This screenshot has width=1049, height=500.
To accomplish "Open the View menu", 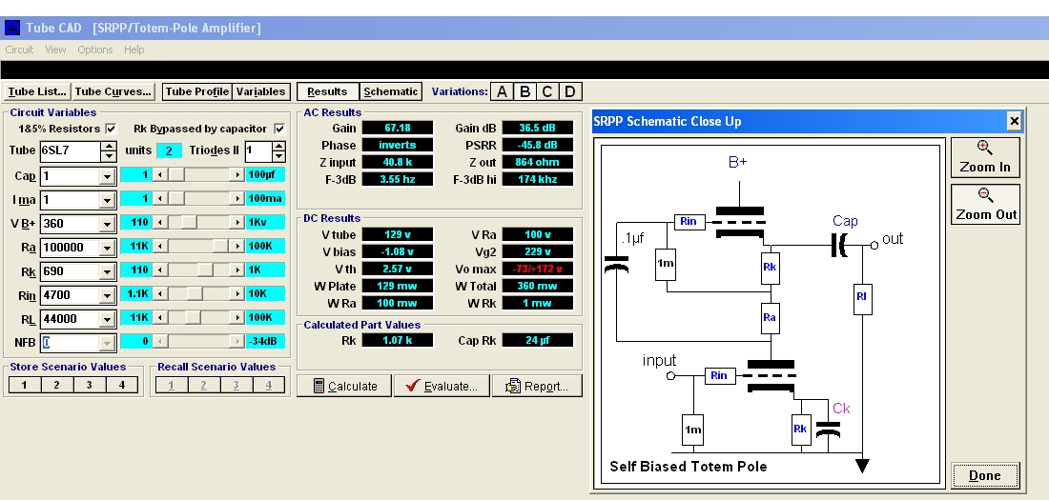I will click(x=55, y=50).
